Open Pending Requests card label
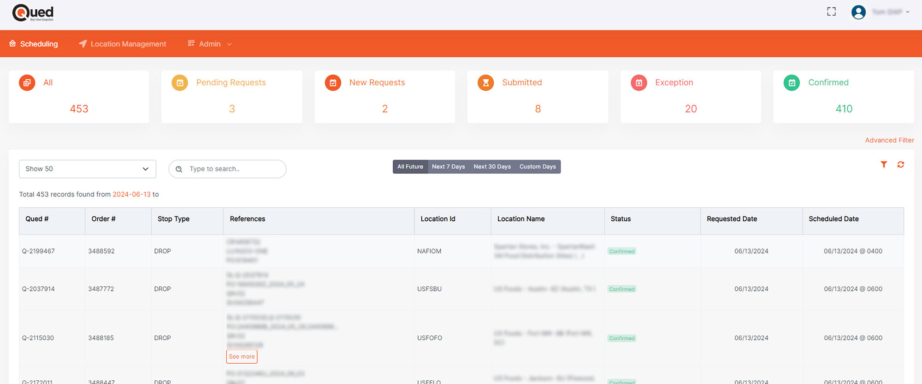The height and width of the screenshot is (384, 922). pos(231,83)
